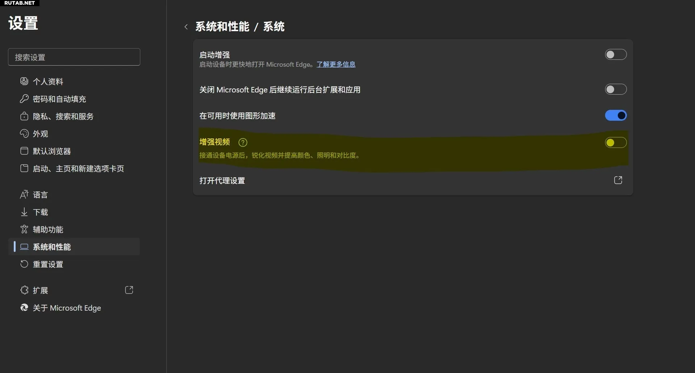Viewport: 695px width, 373px height.
Task: Click the 下载 download arrow icon
Action: tap(24, 212)
